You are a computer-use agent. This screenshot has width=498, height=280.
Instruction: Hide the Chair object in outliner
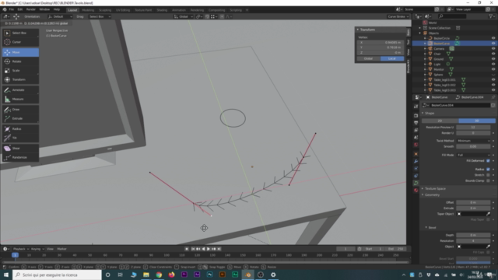tap(493, 54)
